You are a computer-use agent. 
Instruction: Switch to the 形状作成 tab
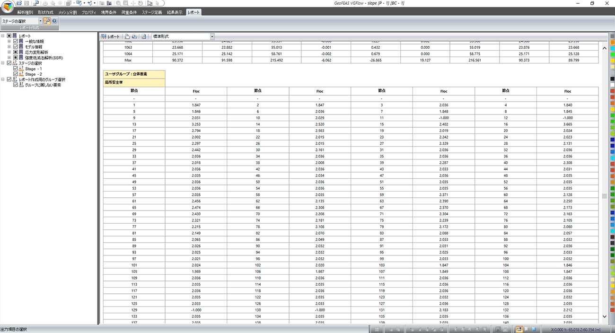point(45,12)
